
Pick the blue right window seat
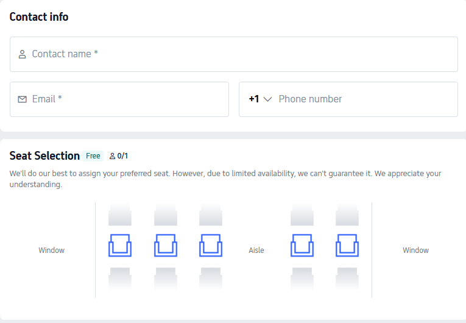coord(347,245)
